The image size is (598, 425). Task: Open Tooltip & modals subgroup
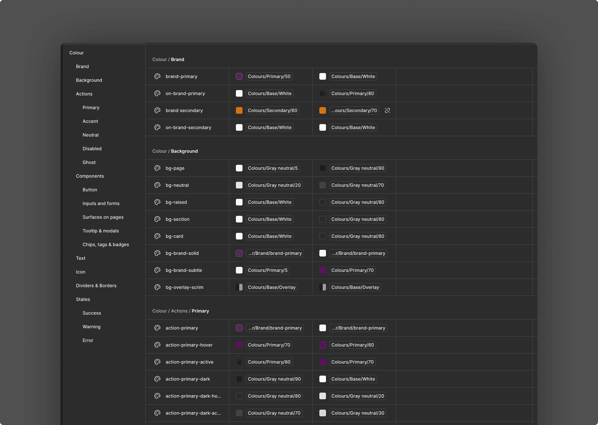(101, 231)
